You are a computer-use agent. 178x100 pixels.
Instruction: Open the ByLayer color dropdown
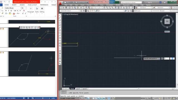pos(150,11)
